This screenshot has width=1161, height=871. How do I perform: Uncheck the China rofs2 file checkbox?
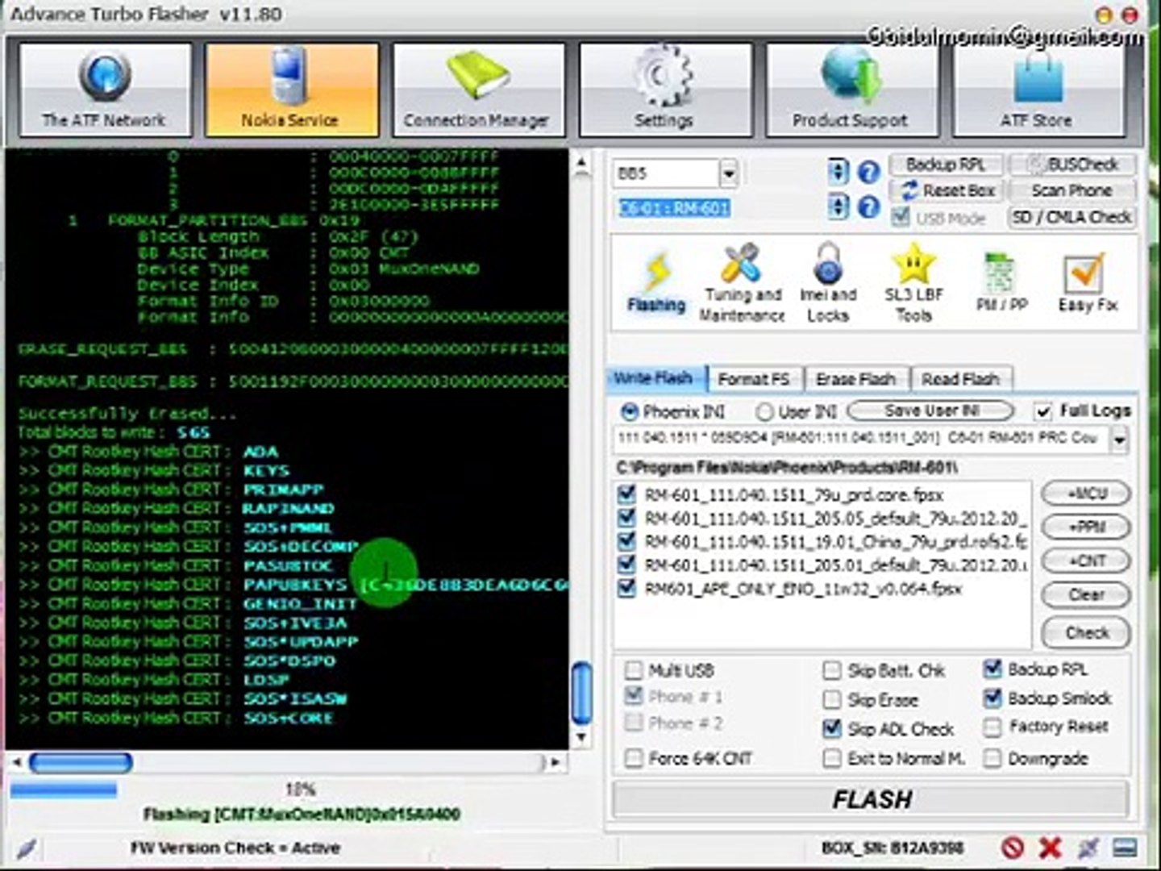click(626, 540)
